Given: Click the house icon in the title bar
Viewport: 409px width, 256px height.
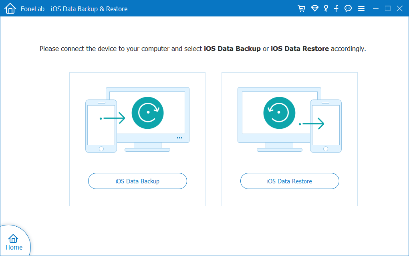Looking at the screenshot, I should click(x=10, y=8).
